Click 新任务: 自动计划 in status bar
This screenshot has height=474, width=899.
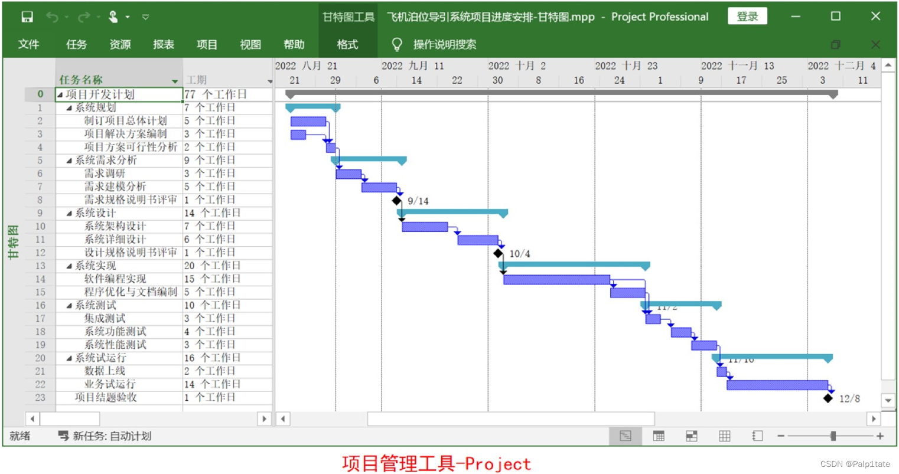(x=105, y=436)
